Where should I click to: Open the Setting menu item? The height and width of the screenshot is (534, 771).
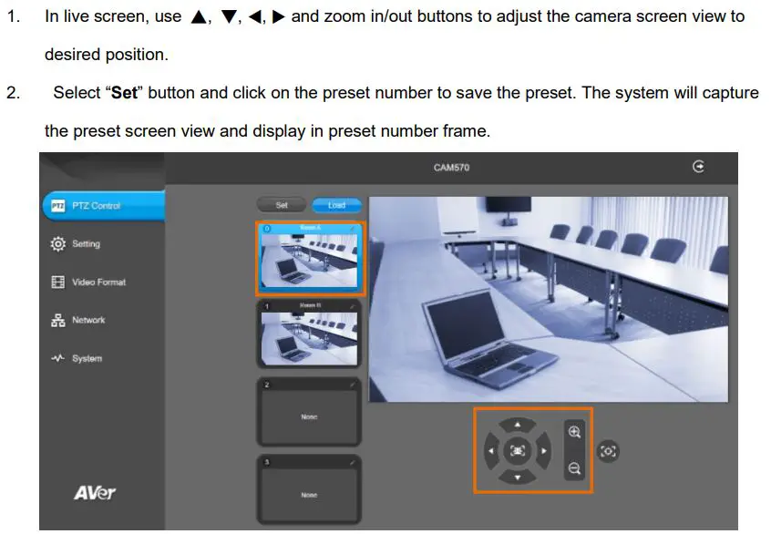(86, 244)
